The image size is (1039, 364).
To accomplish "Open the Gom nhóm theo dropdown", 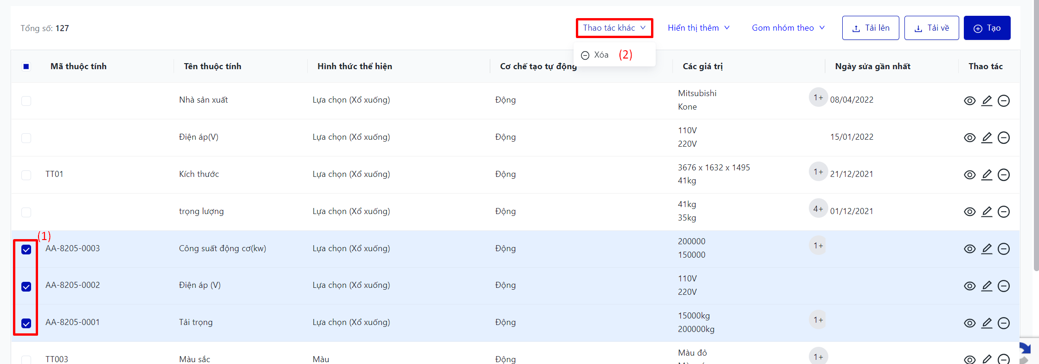I will (788, 28).
